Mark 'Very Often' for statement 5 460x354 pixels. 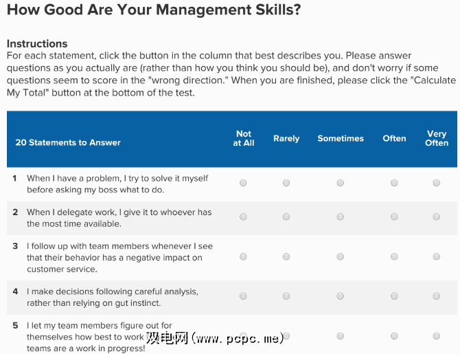(x=437, y=336)
